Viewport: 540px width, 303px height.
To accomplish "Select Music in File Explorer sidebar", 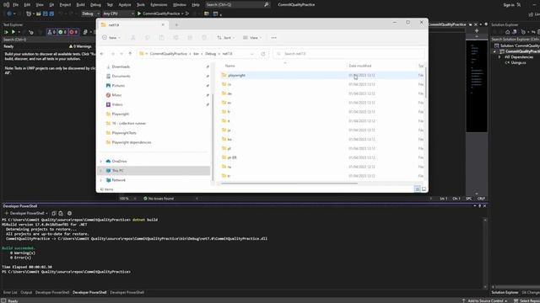I will coord(116,95).
